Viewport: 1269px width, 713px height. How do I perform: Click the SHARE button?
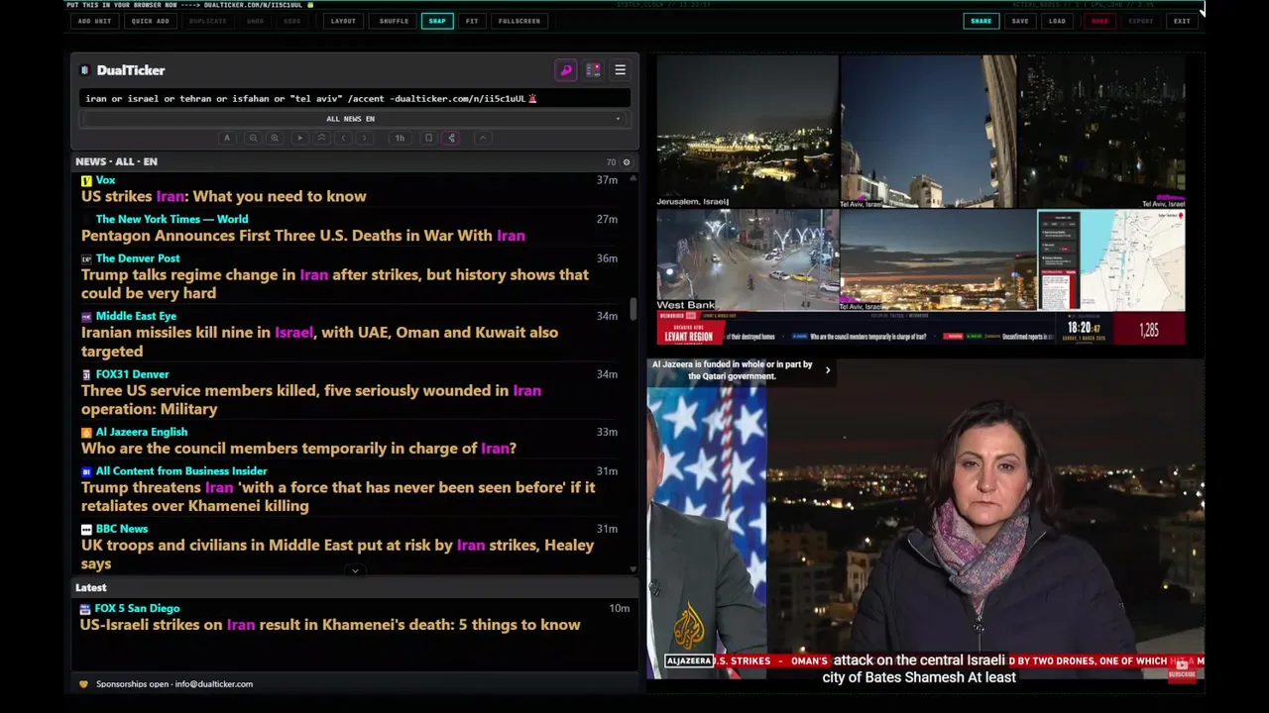pyautogui.click(x=981, y=21)
